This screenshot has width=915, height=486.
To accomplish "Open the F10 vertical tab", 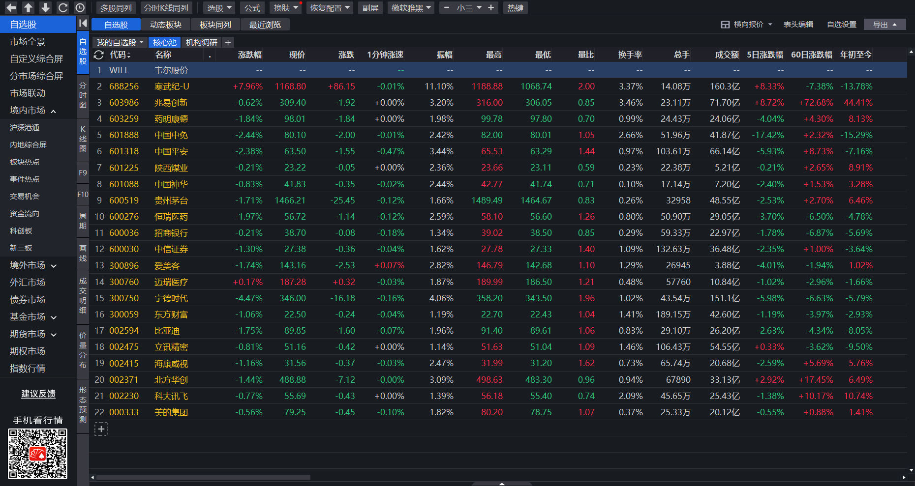I will 83,195.
